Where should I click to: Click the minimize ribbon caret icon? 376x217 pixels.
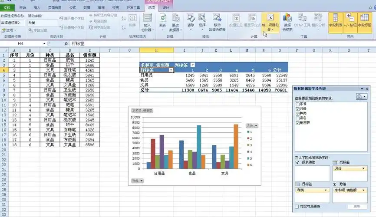click(x=370, y=8)
